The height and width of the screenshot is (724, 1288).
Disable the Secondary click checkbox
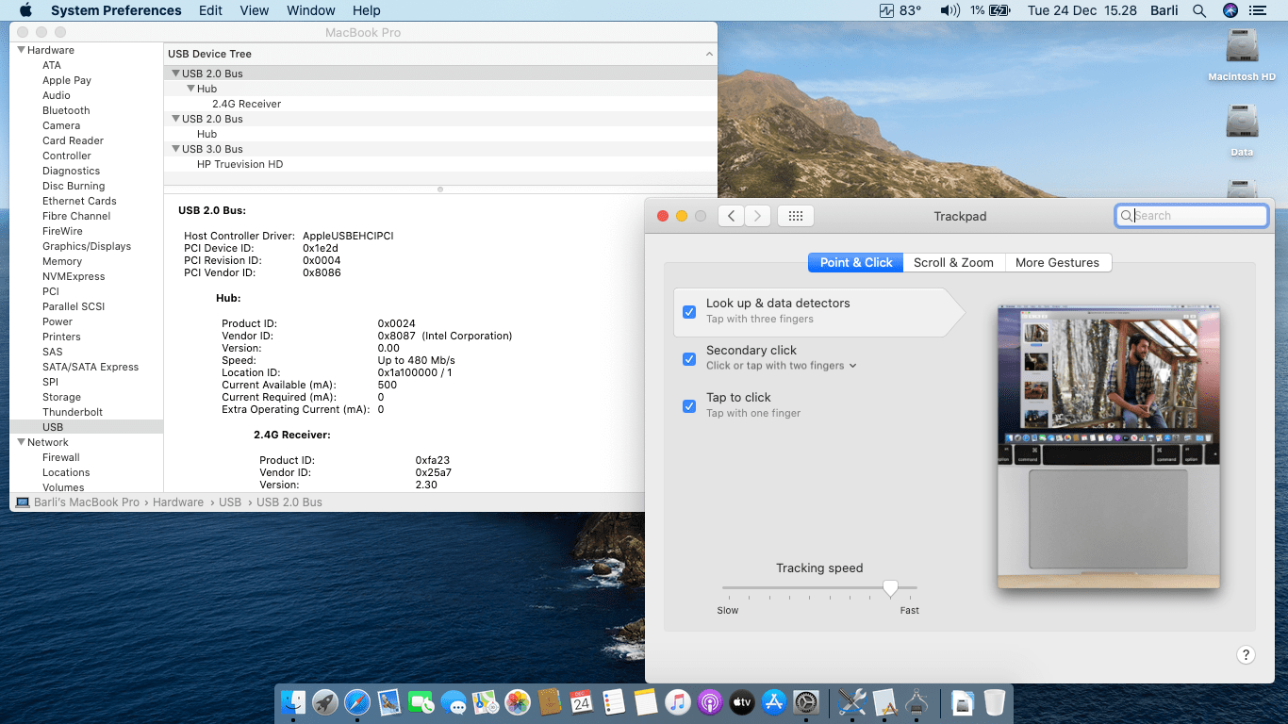point(689,358)
